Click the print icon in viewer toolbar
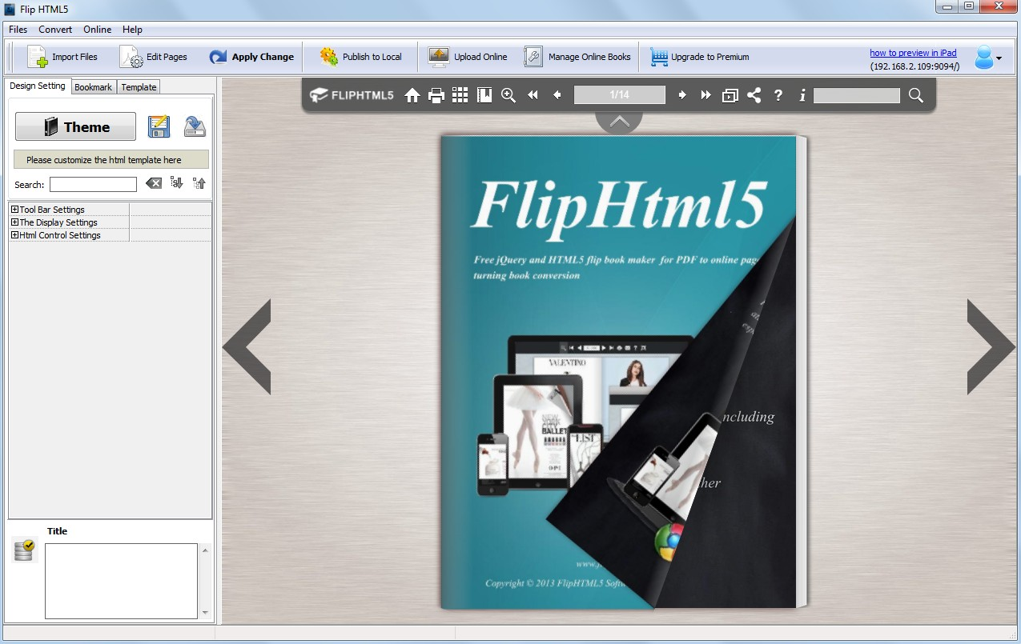Screen dimensions: 1021x644 [x=436, y=96]
